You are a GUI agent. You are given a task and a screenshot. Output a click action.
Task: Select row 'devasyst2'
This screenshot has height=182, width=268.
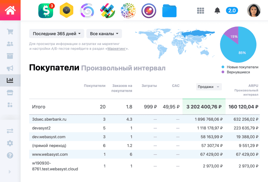144,128
